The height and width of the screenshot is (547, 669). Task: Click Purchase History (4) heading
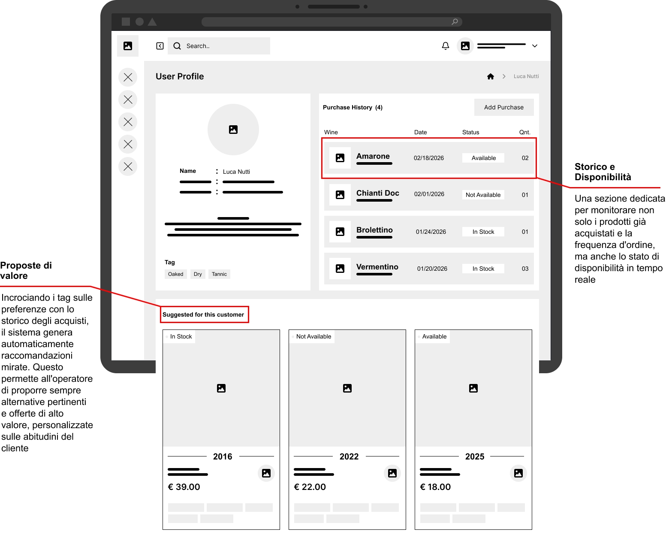[353, 107]
